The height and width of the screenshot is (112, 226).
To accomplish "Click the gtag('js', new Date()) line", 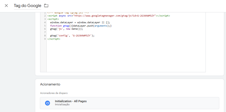I will pyautogui.click(x=67, y=29).
